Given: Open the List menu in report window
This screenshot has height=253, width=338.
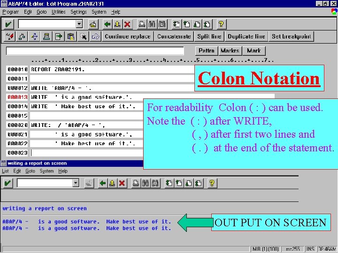Looking at the screenshot, I should (5, 171).
